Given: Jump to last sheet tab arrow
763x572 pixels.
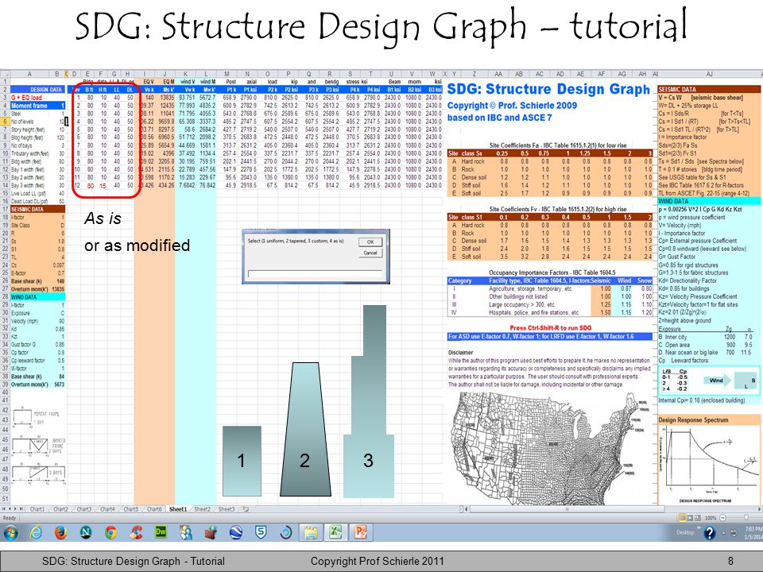Looking at the screenshot, I should (21, 509).
